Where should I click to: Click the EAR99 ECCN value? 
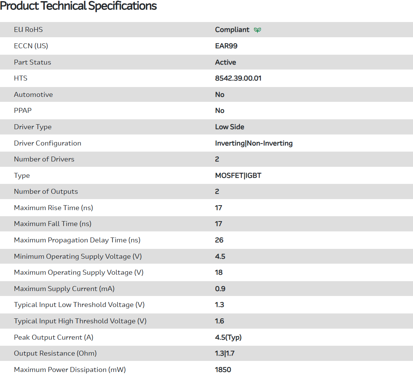[x=226, y=46]
